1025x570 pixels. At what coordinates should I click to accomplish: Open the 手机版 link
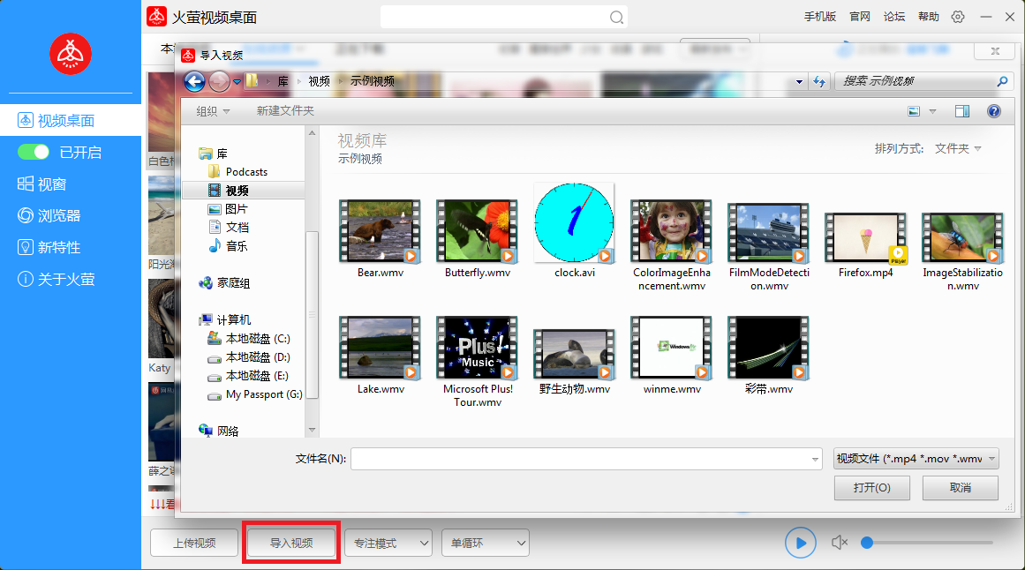click(820, 17)
